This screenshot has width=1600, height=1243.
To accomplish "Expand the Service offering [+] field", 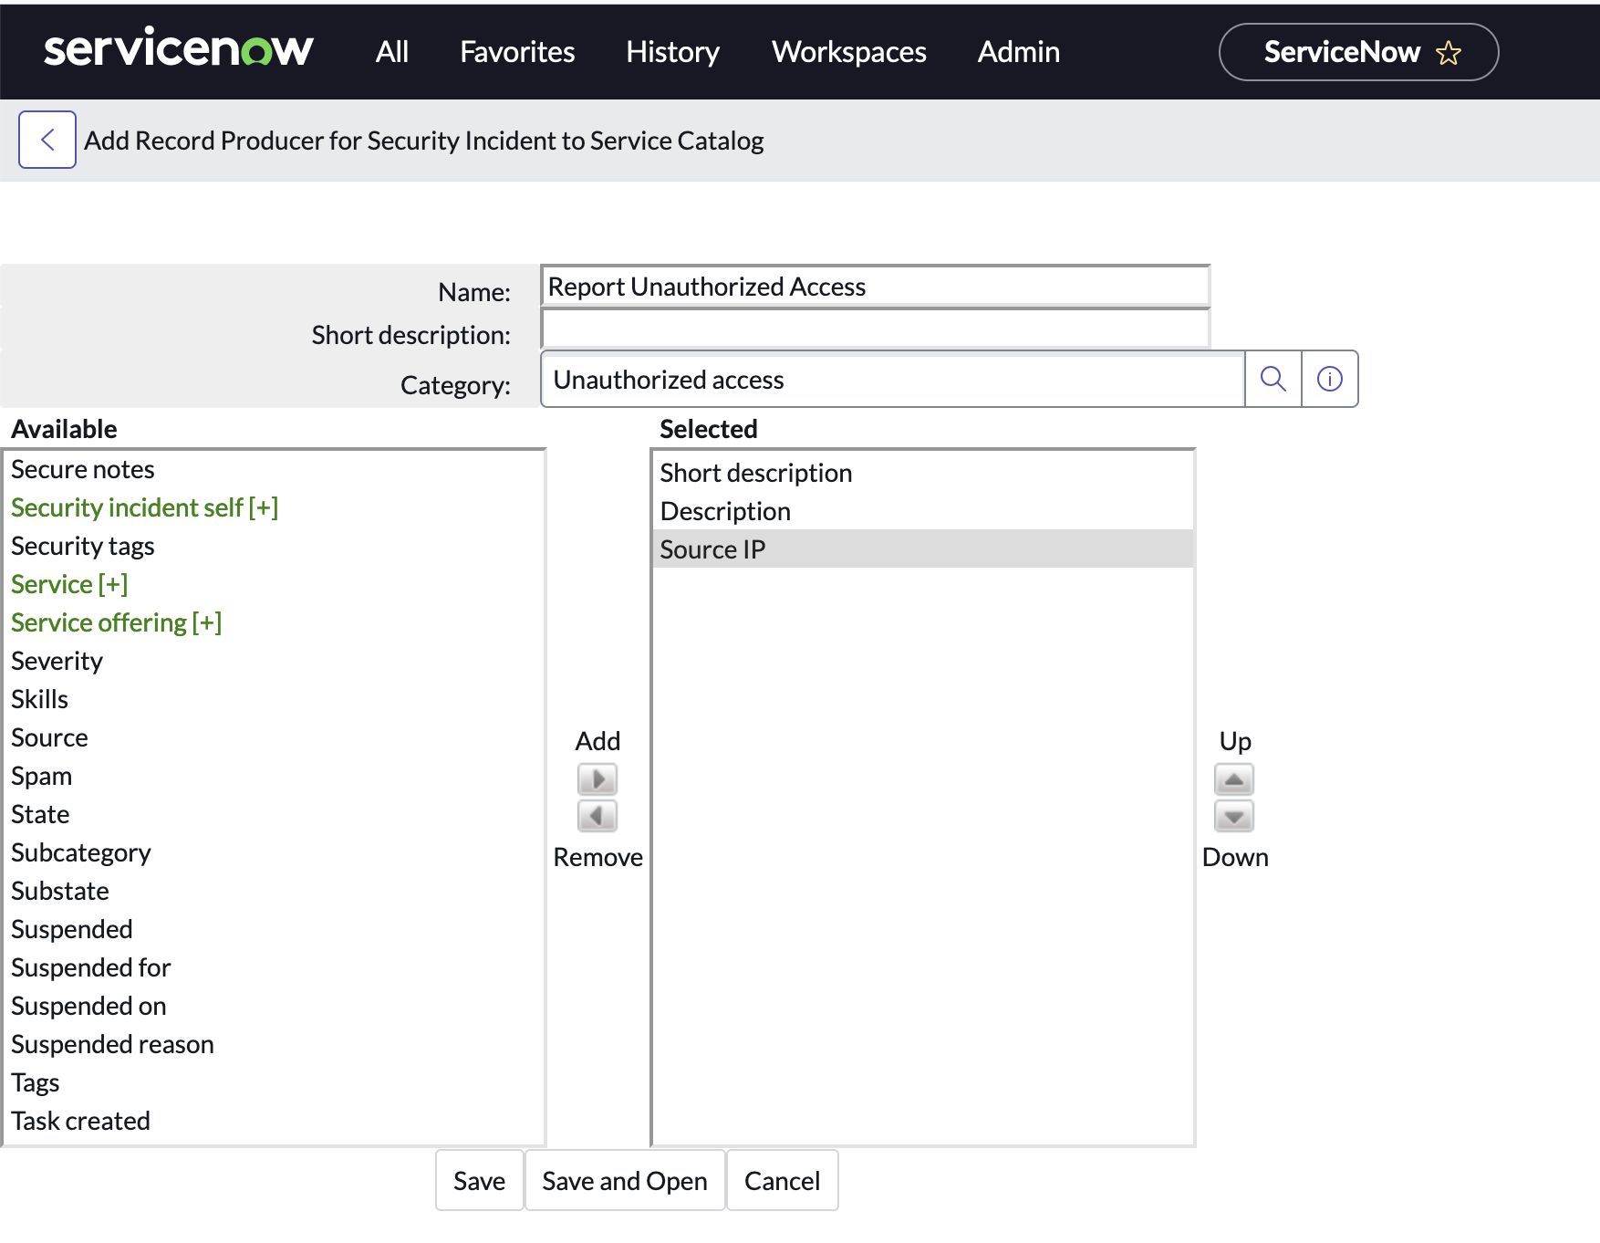I will pos(116,622).
